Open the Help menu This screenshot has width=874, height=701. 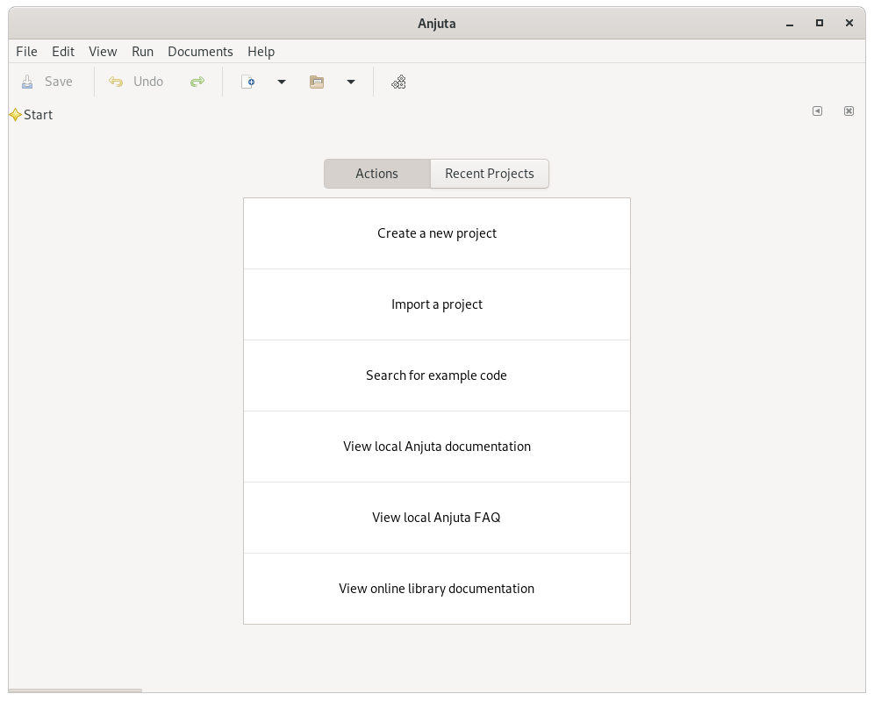tap(261, 51)
